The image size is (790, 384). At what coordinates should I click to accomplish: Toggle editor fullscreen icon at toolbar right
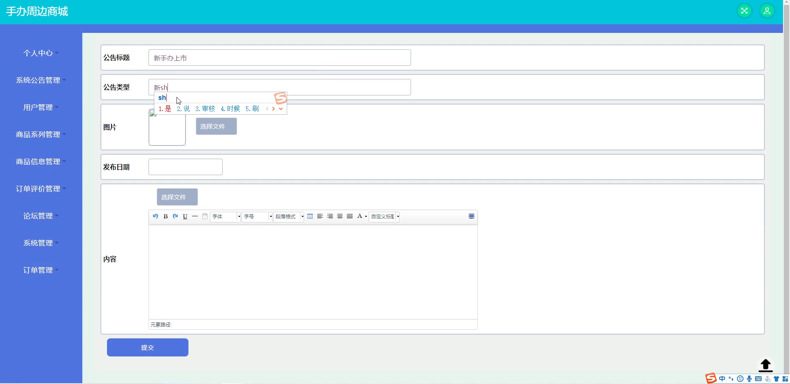pos(472,216)
